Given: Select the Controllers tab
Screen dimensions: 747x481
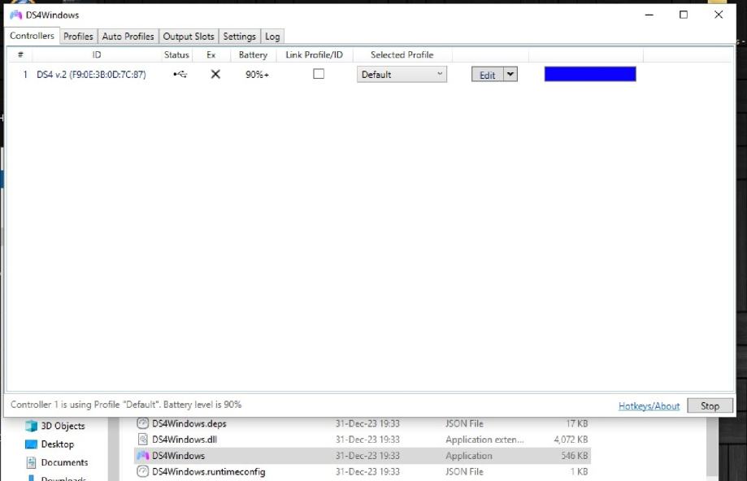Looking at the screenshot, I should point(32,36).
